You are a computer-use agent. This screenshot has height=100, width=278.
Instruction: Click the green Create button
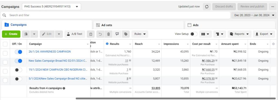(11, 34)
